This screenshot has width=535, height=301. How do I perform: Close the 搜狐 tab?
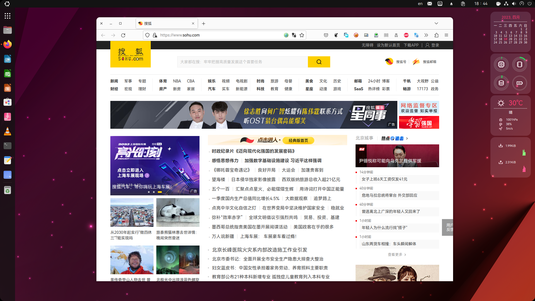point(193,23)
